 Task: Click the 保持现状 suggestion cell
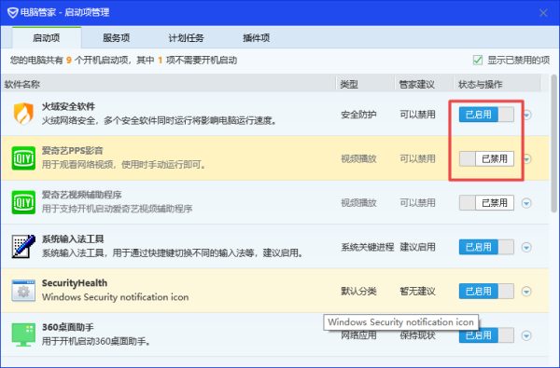tap(417, 335)
